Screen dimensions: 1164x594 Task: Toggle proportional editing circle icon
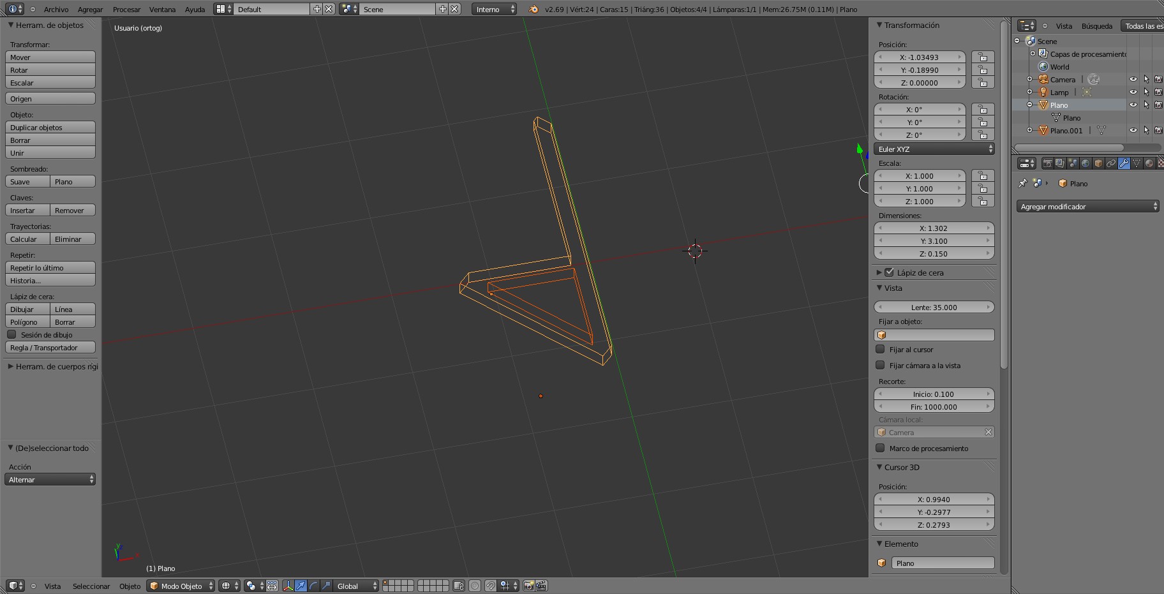pos(475,586)
